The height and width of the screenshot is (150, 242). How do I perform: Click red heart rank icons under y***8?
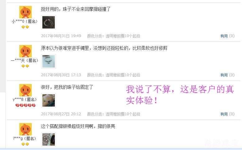tap(26, 105)
